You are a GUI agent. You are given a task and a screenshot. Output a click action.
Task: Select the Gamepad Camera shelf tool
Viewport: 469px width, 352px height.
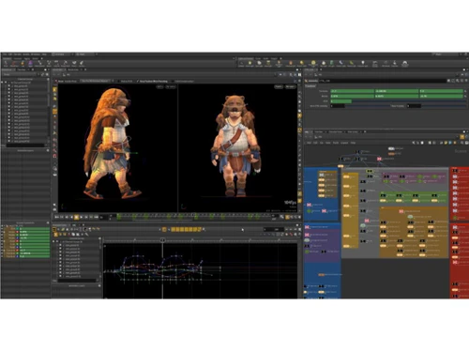404,64
